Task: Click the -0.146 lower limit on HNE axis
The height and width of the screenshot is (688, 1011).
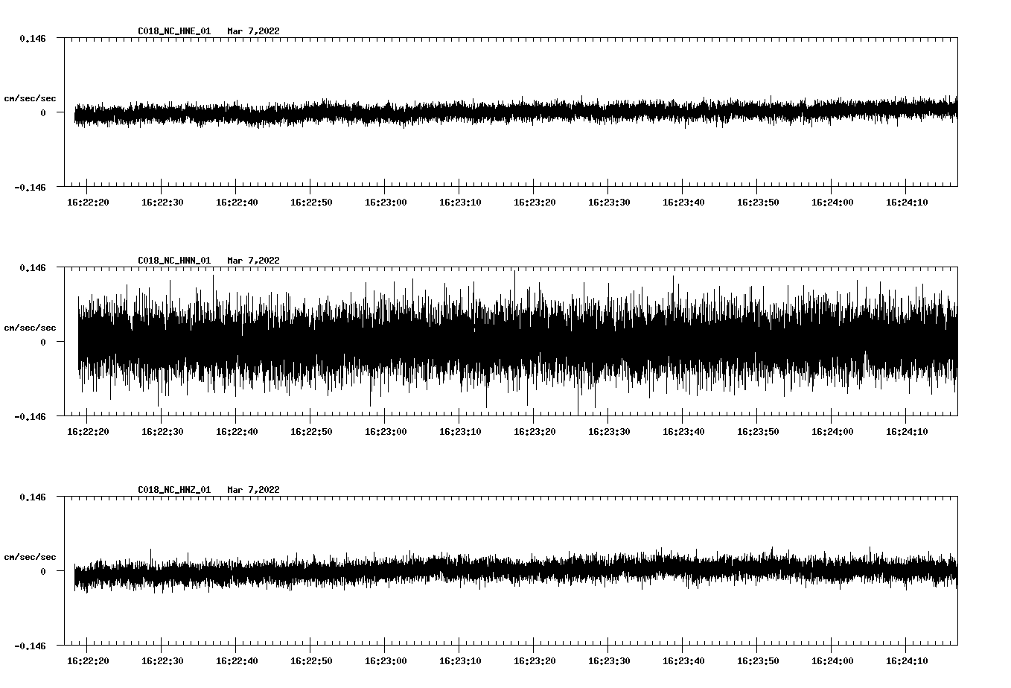Action: (x=30, y=188)
